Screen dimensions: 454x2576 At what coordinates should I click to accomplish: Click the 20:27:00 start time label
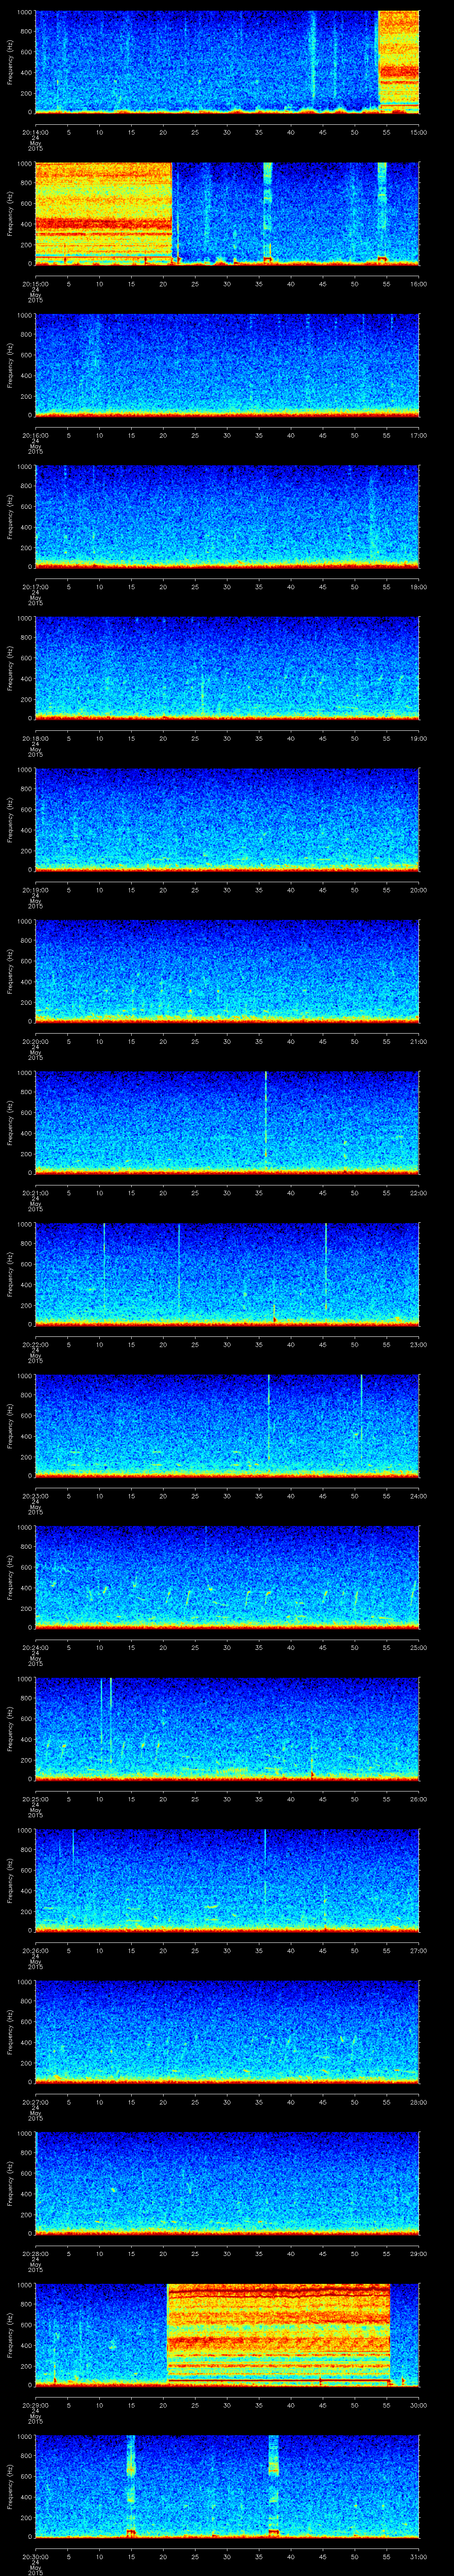coord(35,2102)
